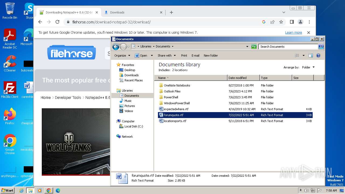Screen dimensions: 345x194
Task: Click the Change your view icon
Action: (x=297, y=56)
